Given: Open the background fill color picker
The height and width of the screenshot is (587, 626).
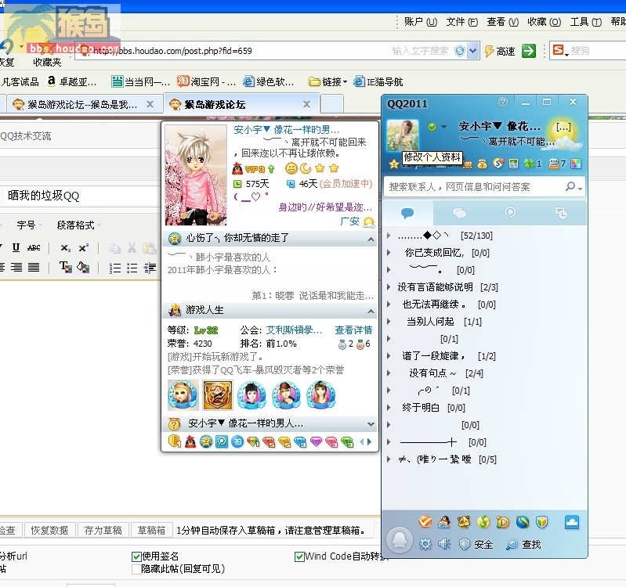Looking at the screenshot, I should pyautogui.click(x=83, y=267).
